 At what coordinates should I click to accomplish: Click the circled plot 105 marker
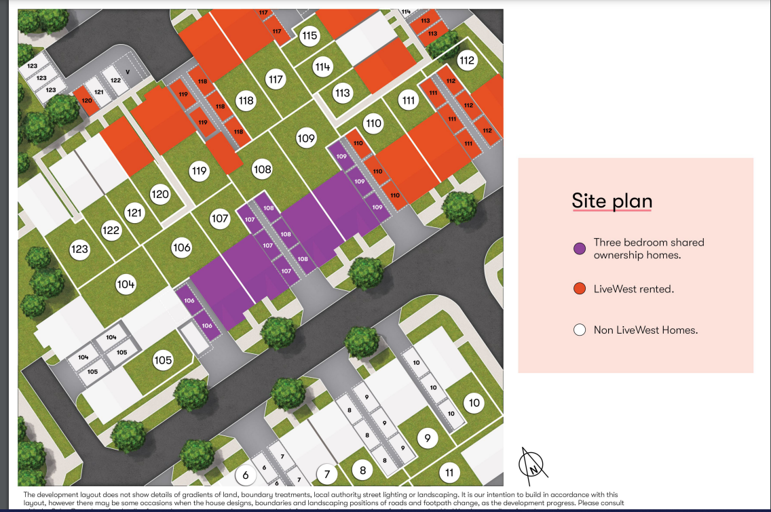point(163,360)
